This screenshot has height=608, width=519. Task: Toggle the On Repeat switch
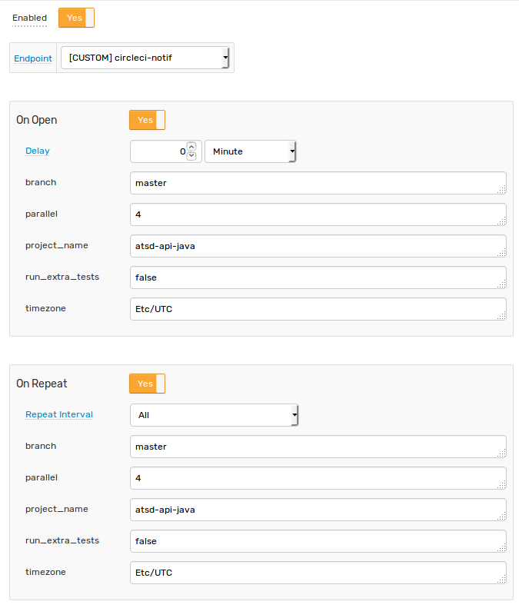point(147,384)
